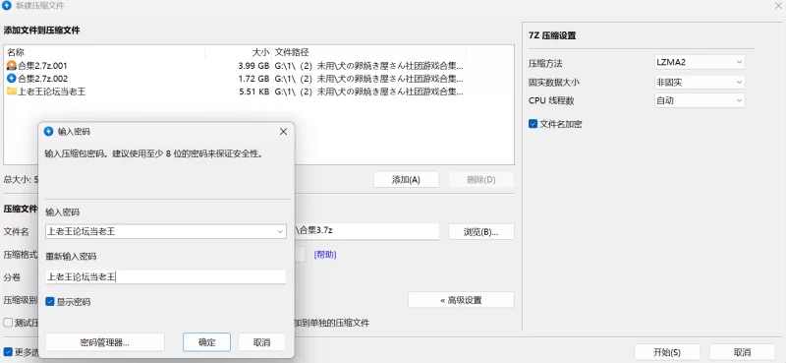Click the 5.51 KB size cell
This screenshot has height=363, width=786.
[x=254, y=91]
